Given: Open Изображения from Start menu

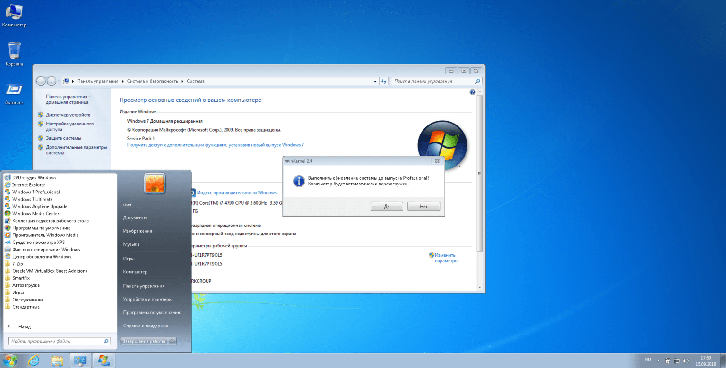Looking at the screenshot, I should click(138, 231).
